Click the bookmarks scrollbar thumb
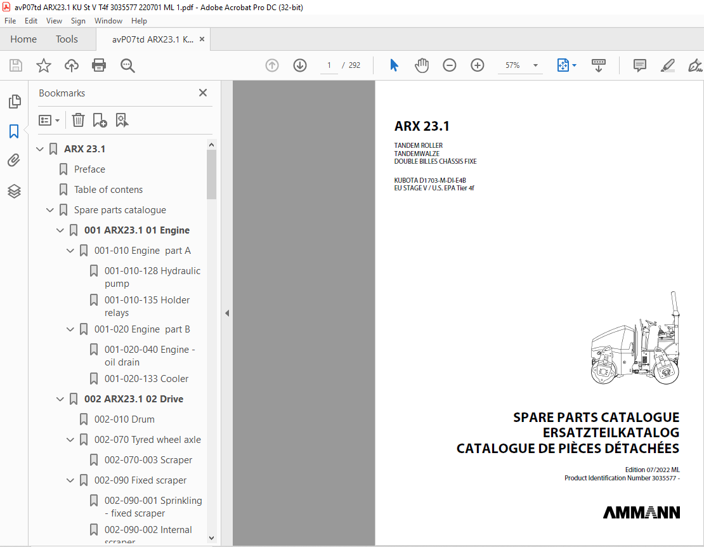The width and height of the screenshot is (704, 547). [211, 175]
